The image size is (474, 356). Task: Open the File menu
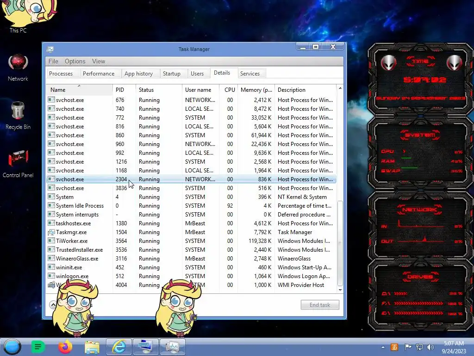[53, 61]
